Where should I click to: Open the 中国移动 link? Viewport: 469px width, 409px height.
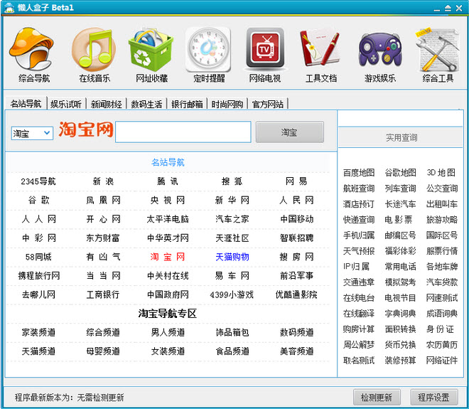(x=297, y=219)
